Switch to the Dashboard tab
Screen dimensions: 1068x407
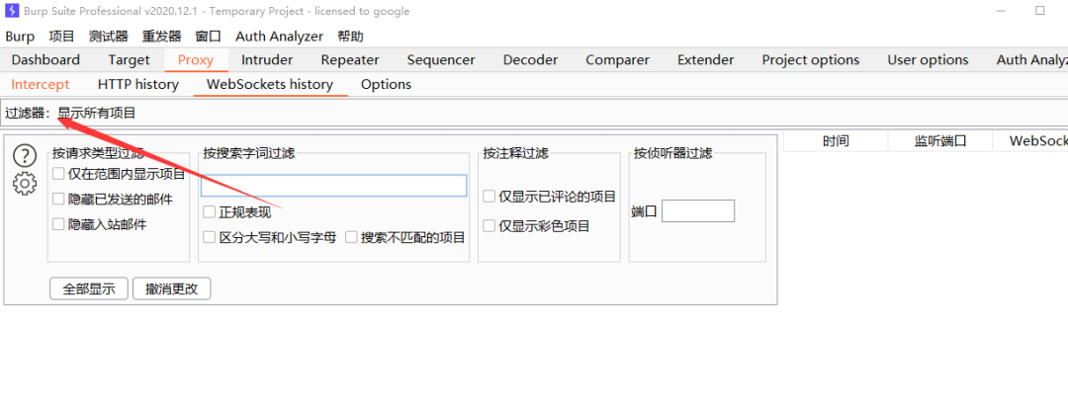45,60
